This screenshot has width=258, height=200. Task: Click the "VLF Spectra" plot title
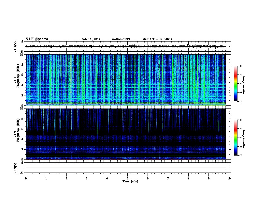pyautogui.click(x=37, y=39)
